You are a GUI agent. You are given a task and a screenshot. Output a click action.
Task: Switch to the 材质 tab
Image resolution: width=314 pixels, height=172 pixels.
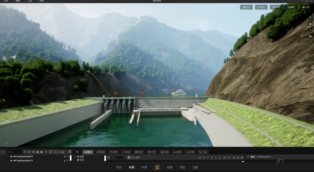[114, 152]
